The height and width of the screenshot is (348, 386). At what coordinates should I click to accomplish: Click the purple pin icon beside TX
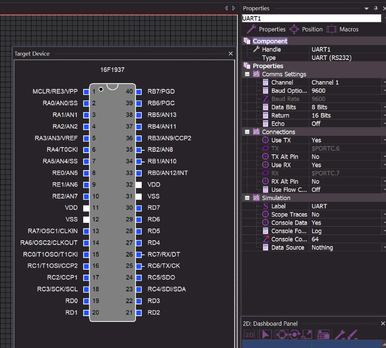pyautogui.click(x=266, y=148)
